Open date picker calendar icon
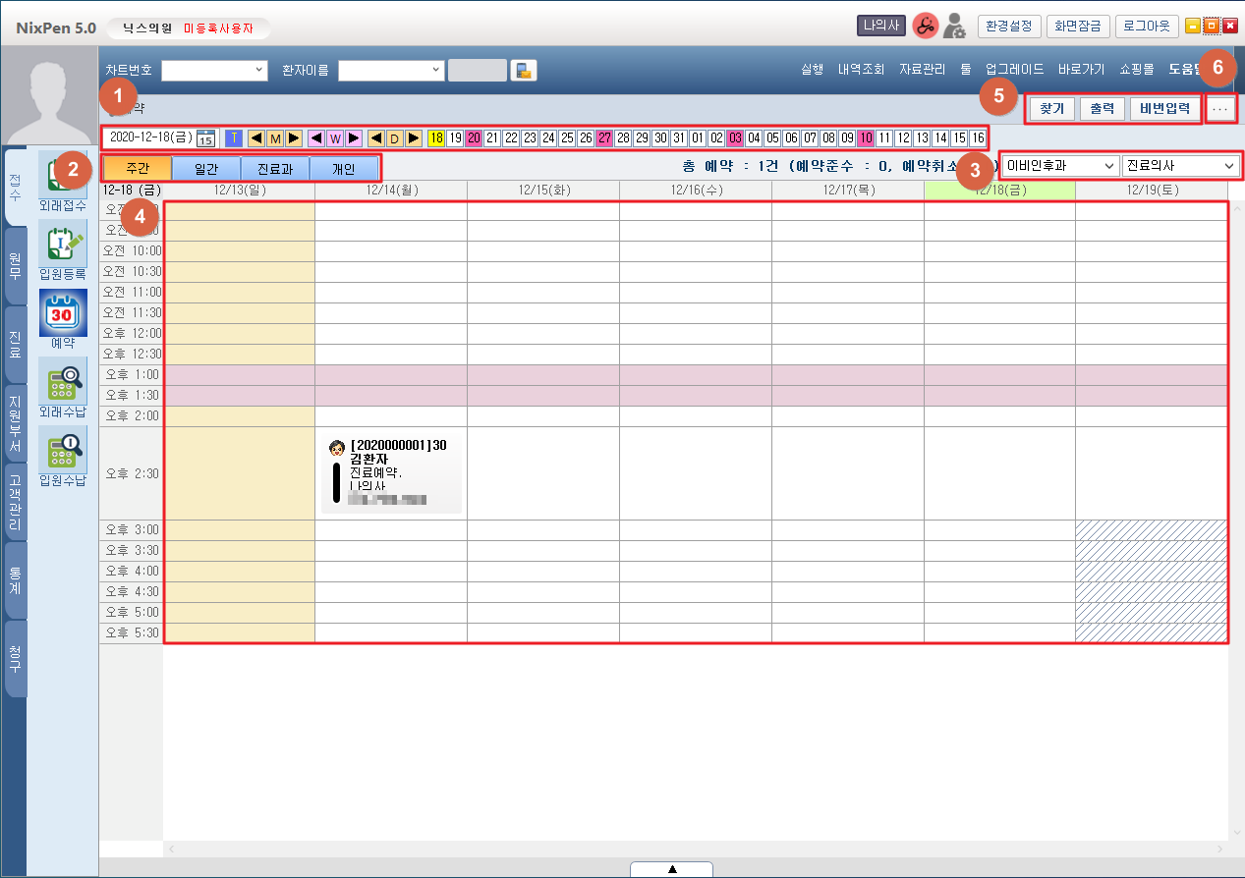Image resolution: width=1245 pixels, height=878 pixels. (x=206, y=138)
